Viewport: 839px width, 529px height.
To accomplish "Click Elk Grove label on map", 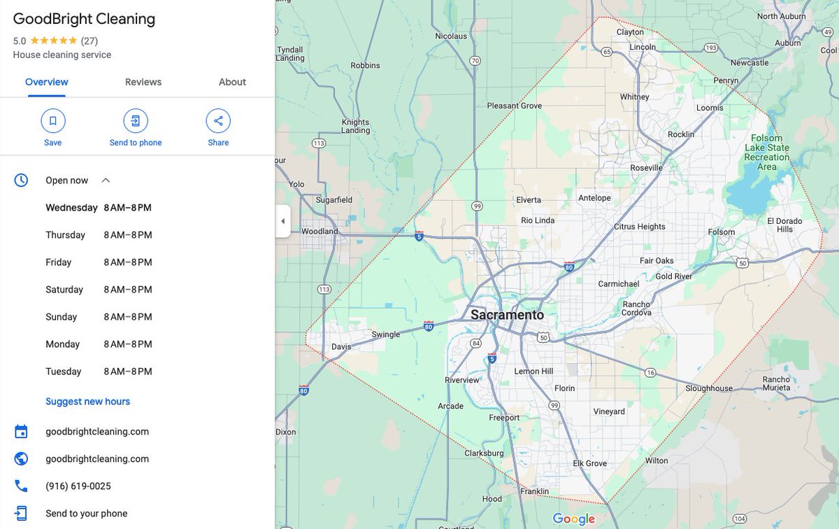I will pos(590,463).
